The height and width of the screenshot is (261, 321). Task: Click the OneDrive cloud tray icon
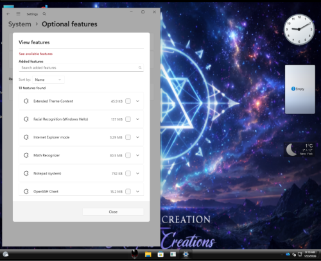coord(288,254)
